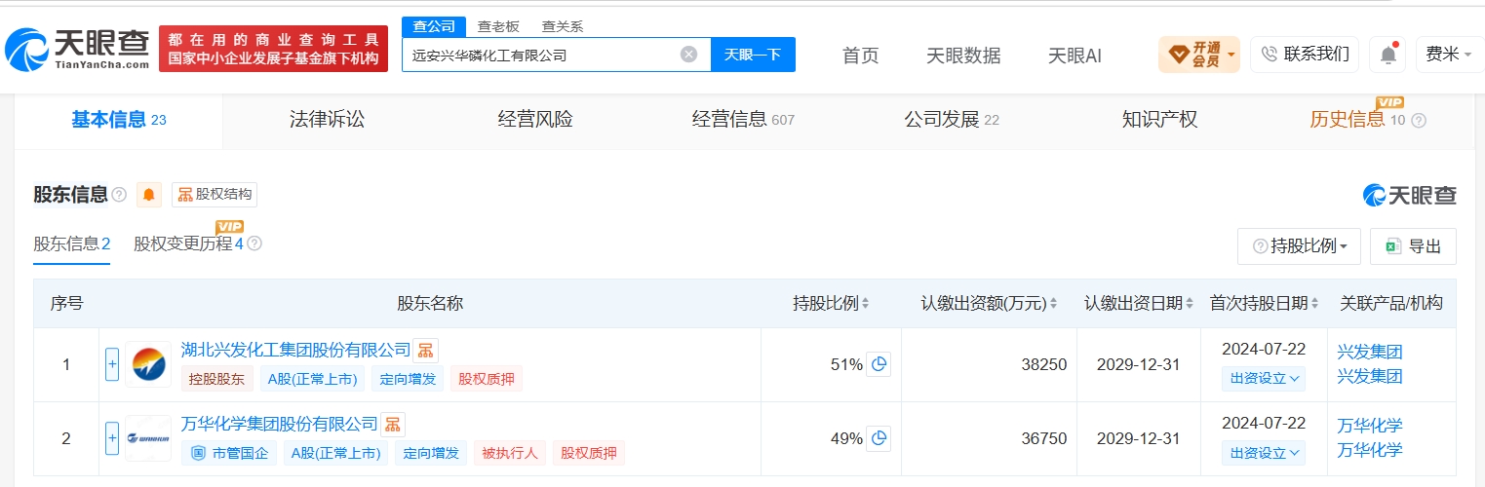This screenshot has width=1485, height=487.
Task: Select the 查公司 search mode tab
Action: [434, 26]
